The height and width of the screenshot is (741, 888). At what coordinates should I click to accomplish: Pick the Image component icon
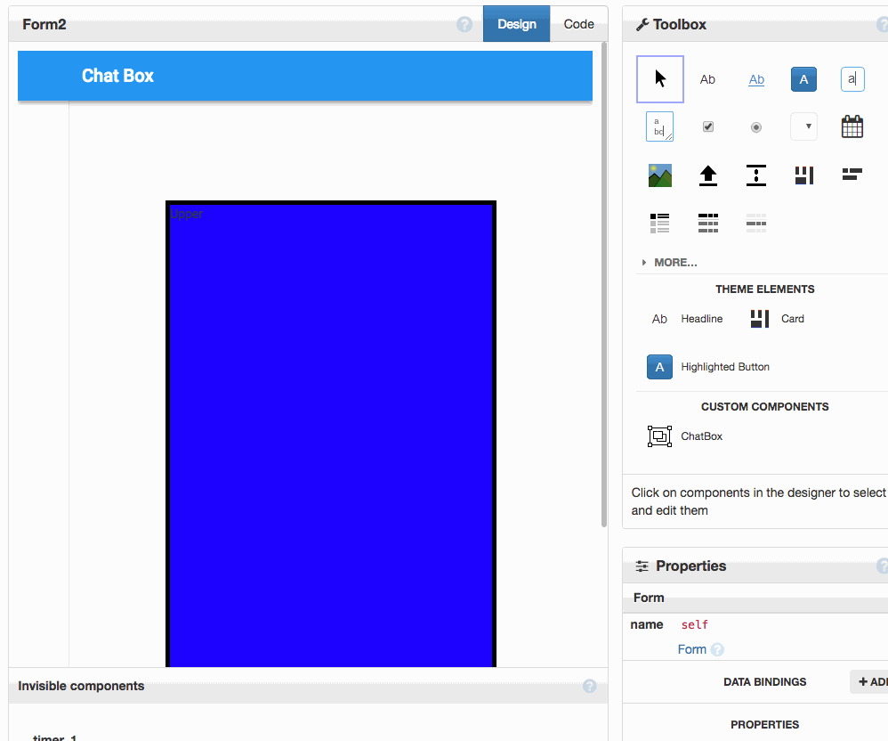click(659, 175)
